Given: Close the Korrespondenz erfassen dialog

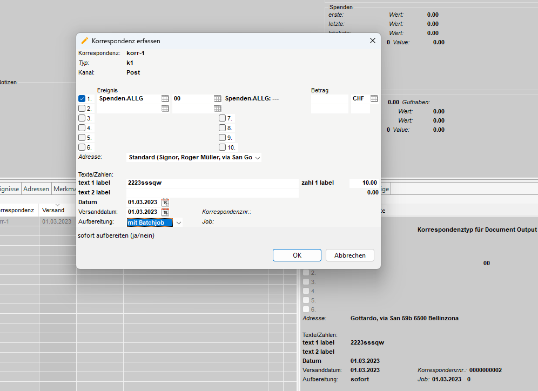Looking at the screenshot, I should [x=372, y=41].
